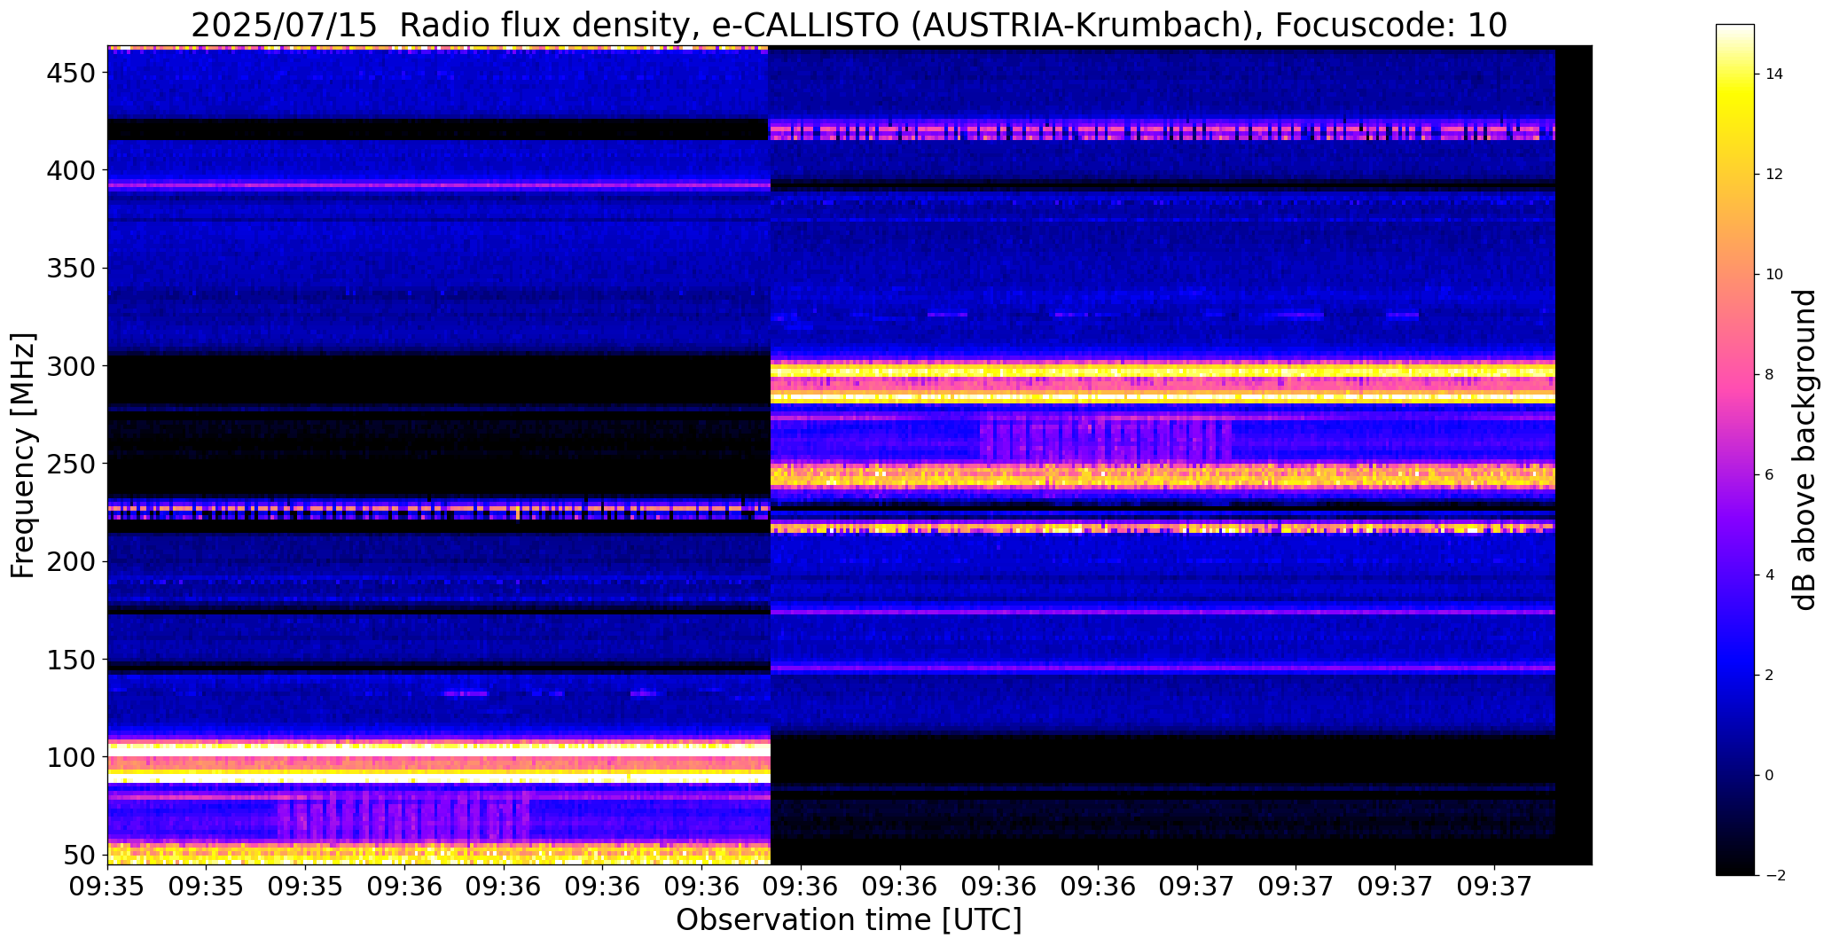Screen dimensions: 1832x946
Task: Click the last 09:37 time tick label
Action: coord(1495,886)
